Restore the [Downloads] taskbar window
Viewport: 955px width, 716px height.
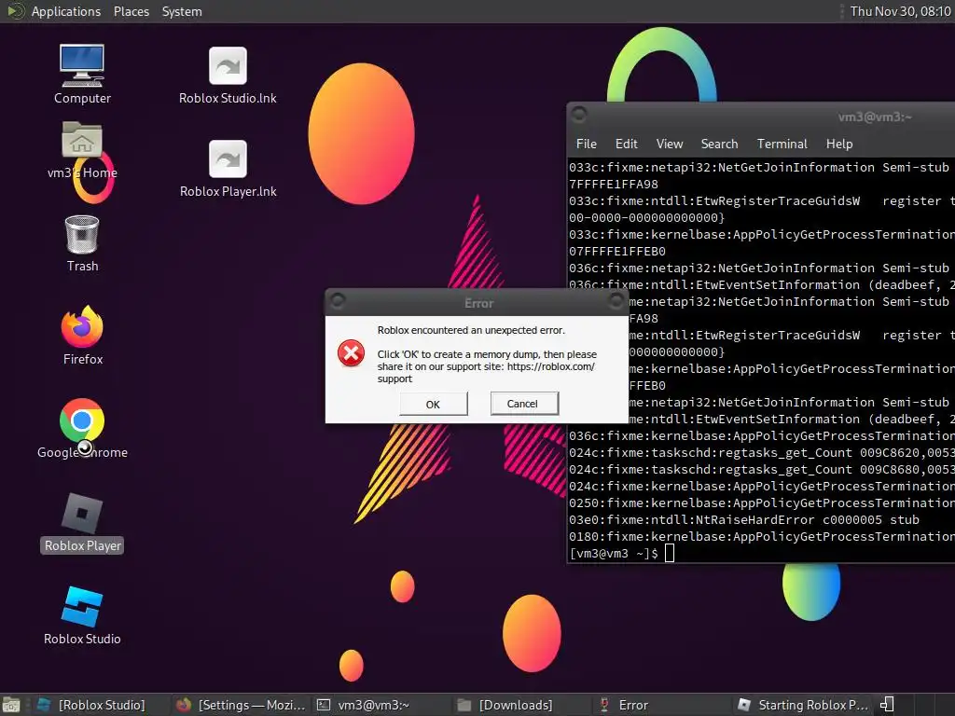tap(520, 705)
